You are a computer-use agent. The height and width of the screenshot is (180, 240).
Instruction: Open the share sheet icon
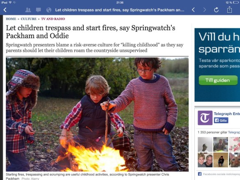click(229, 9)
